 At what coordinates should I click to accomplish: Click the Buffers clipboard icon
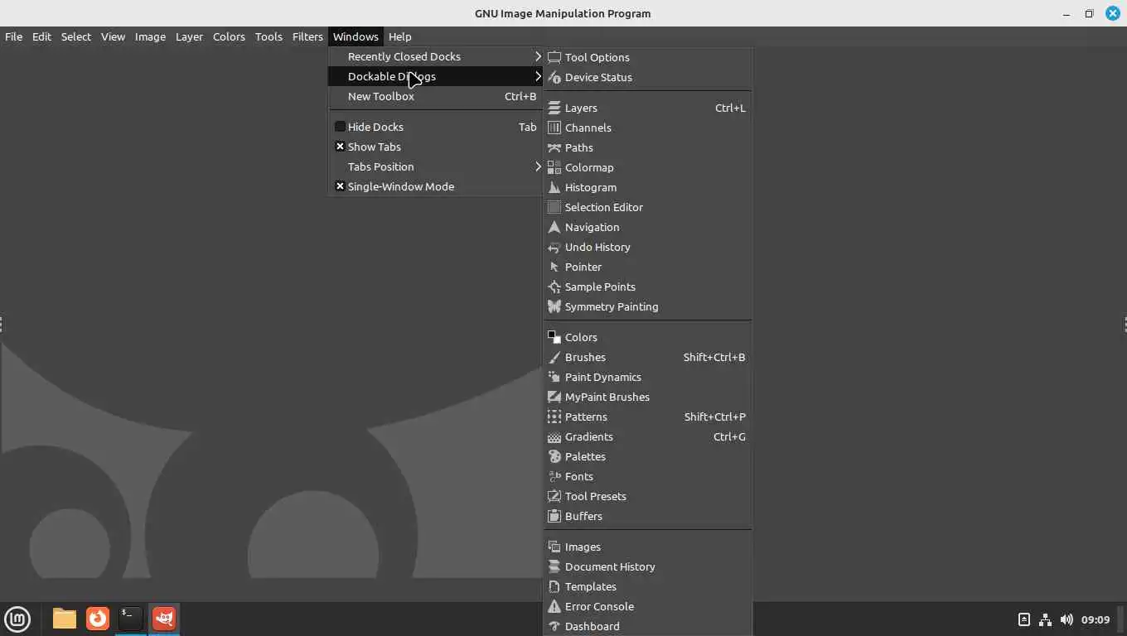[x=554, y=516]
